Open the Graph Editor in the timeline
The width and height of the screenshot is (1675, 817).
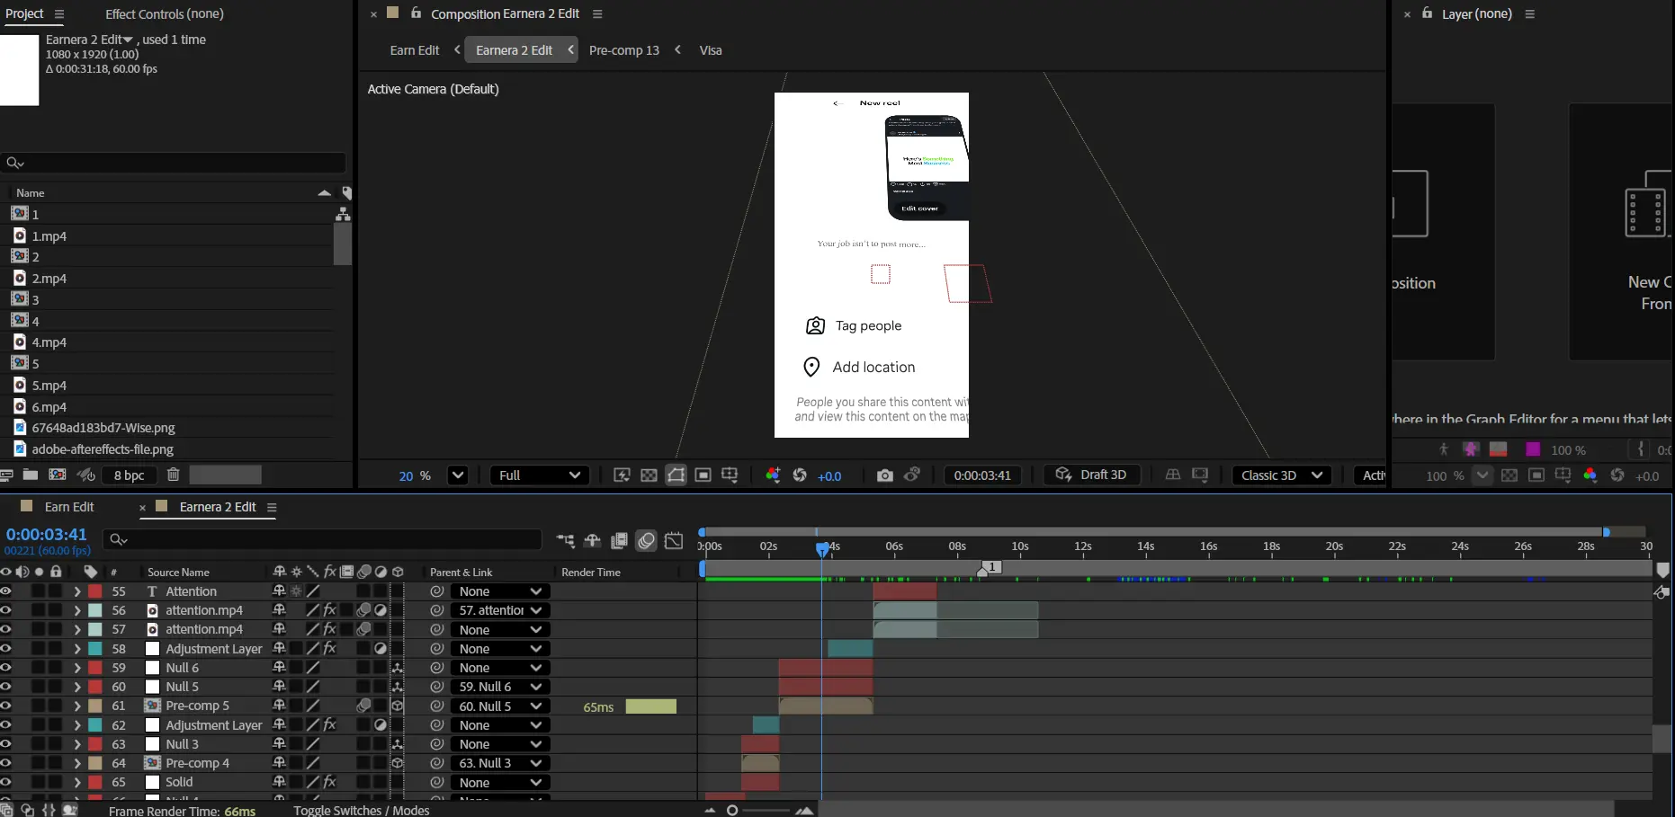674,541
